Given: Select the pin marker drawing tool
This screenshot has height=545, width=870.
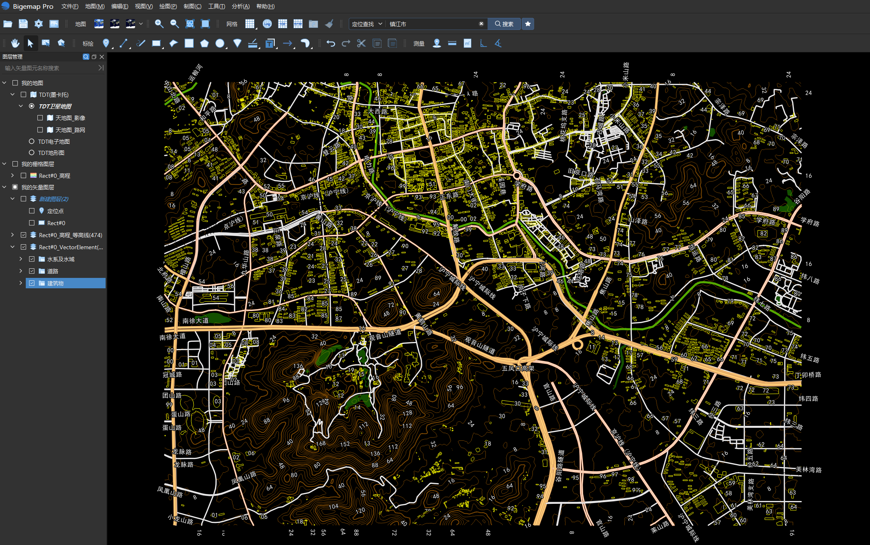Looking at the screenshot, I should click(x=106, y=43).
